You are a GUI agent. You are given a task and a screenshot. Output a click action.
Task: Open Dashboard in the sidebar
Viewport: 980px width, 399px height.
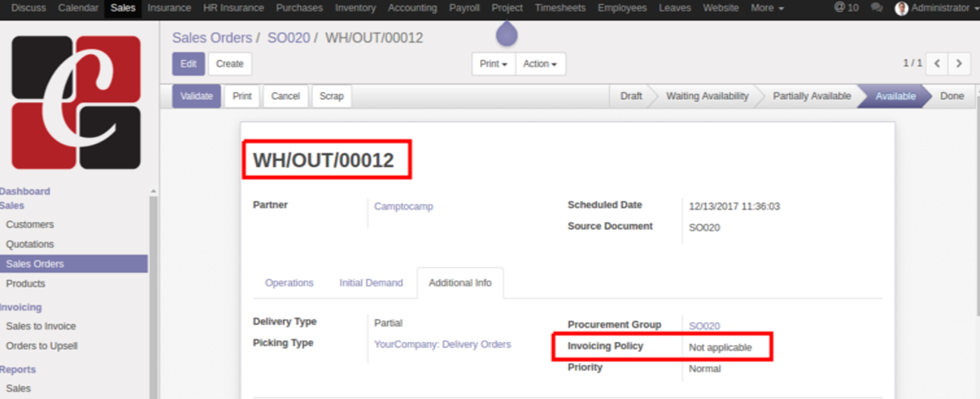(25, 191)
